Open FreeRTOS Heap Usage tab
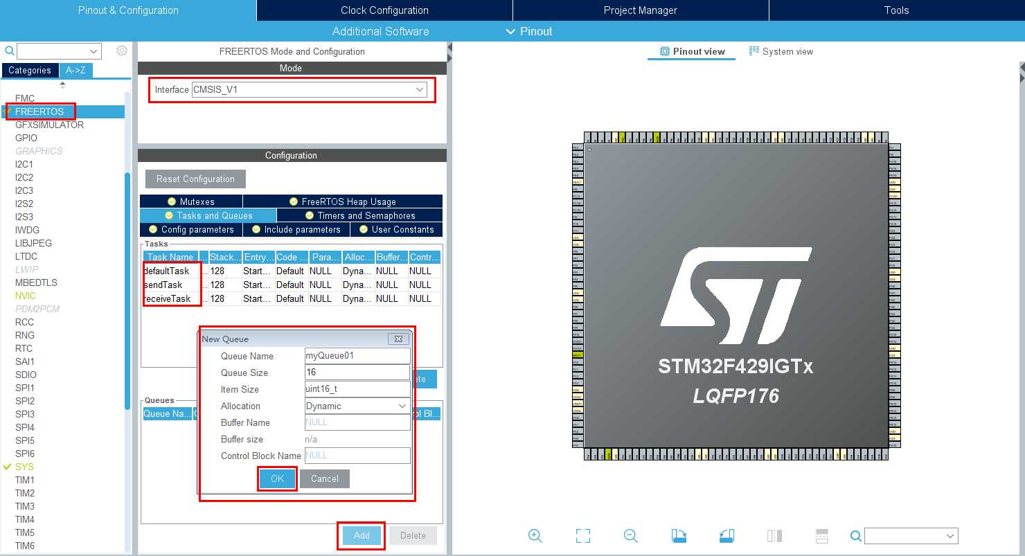Screen dimensions: 1025x556 (342, 201)
